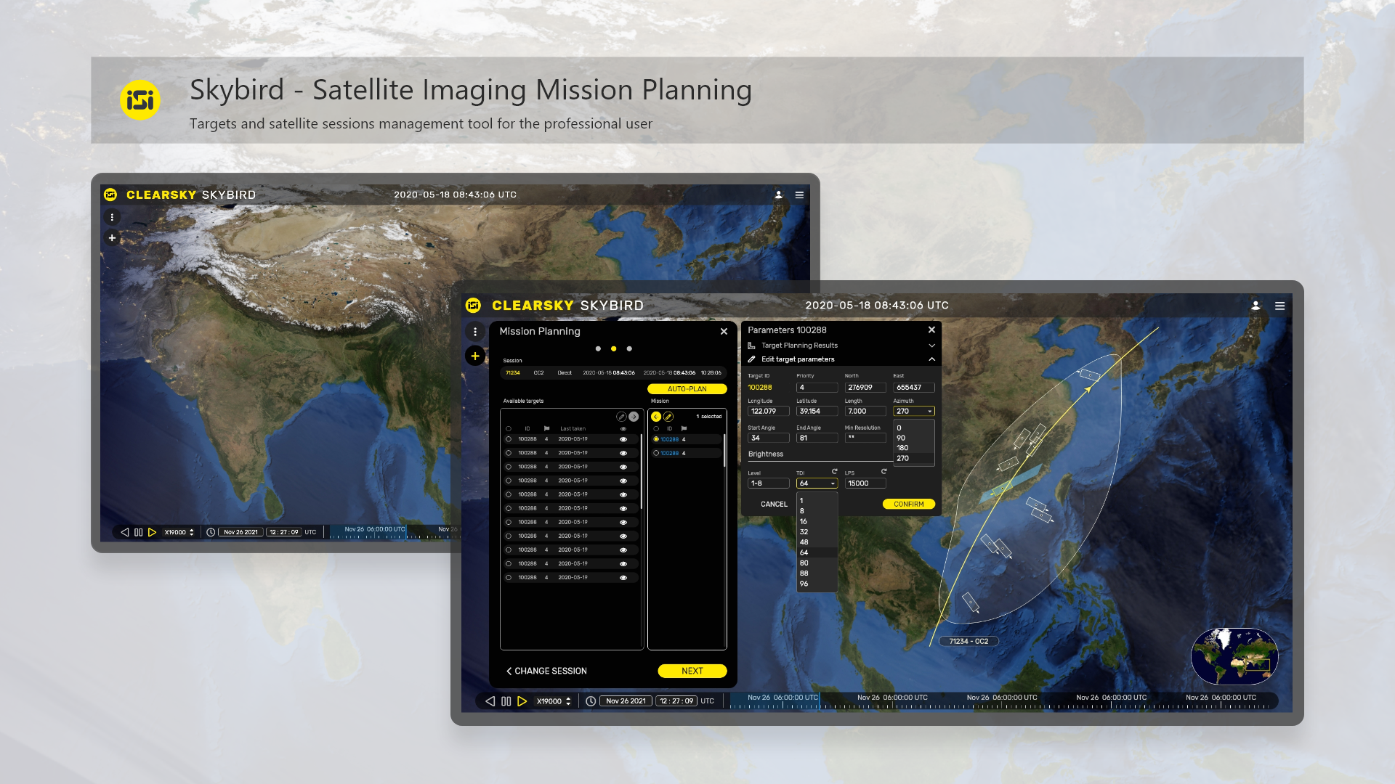
Task: Collapse the Edit target parameters section
Action: pos(931,359)
